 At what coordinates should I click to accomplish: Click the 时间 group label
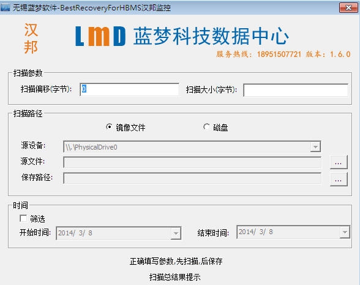[20, 205]
